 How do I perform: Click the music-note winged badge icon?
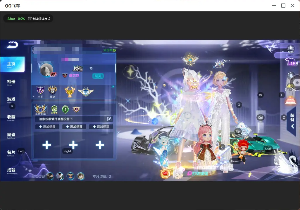point(76,109)
